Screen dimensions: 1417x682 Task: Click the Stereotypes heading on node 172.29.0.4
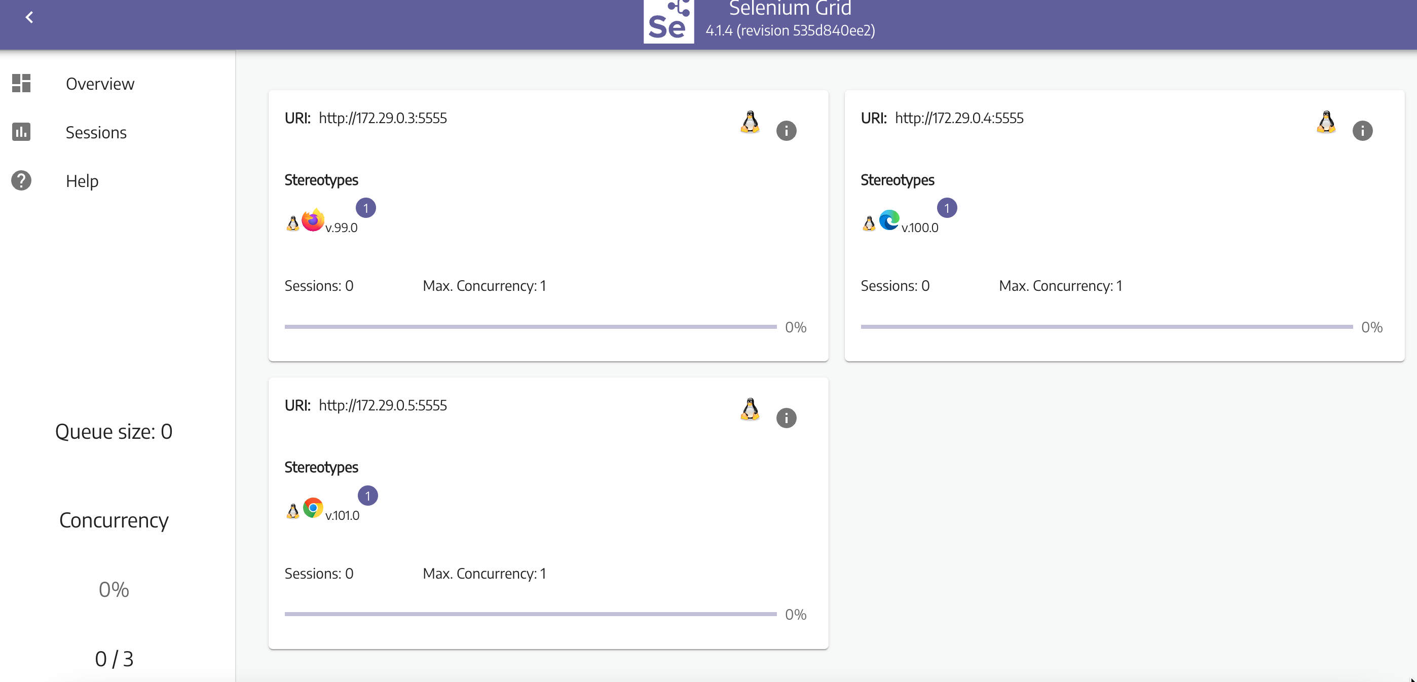coord(897,180)
